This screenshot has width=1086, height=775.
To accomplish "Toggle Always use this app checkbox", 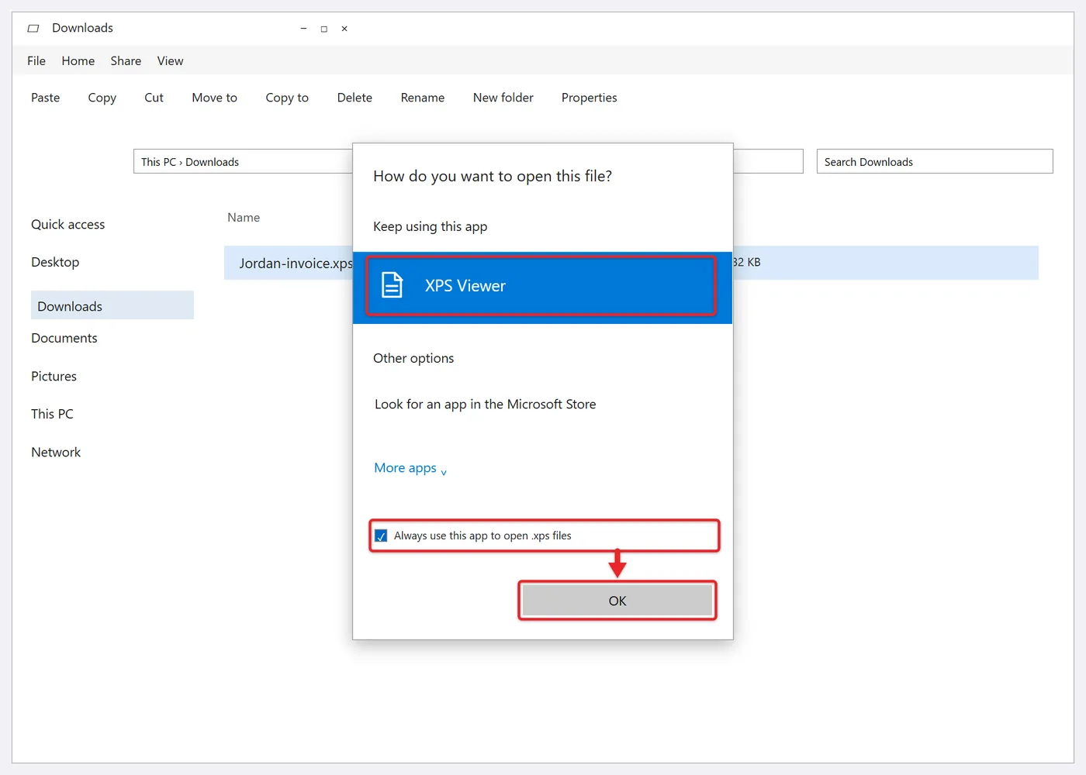I will click(381, 536).
